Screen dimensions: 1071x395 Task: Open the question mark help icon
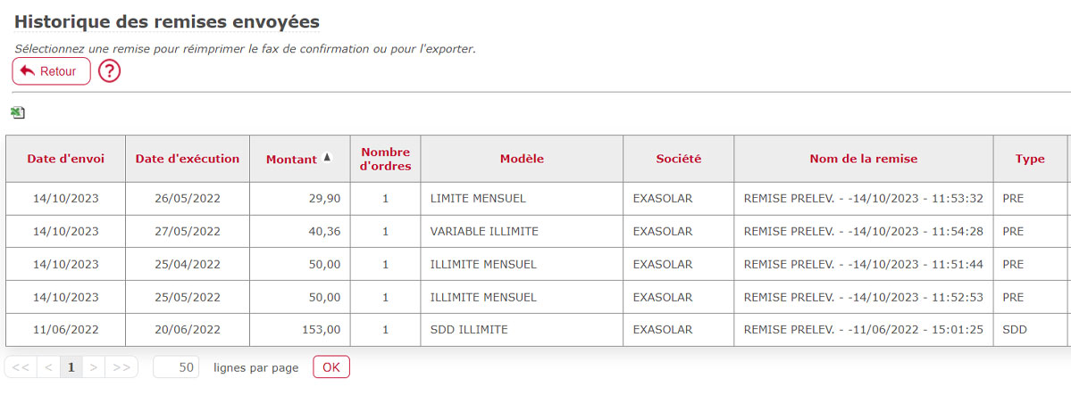coord(109,71)
